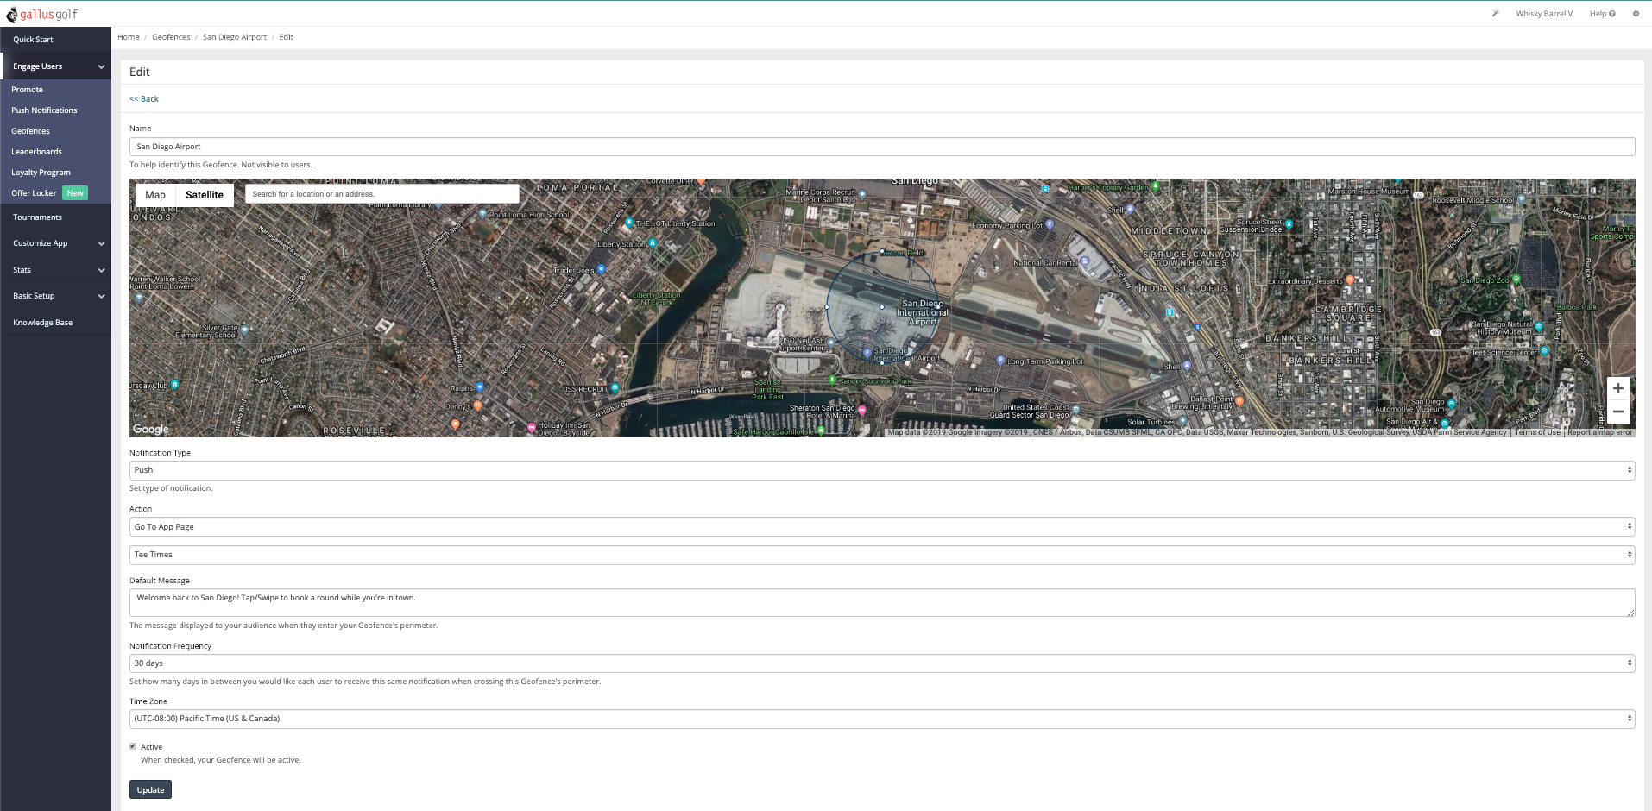
Task: Click the Trader Joe's map marker
Action: click(602, 269)
